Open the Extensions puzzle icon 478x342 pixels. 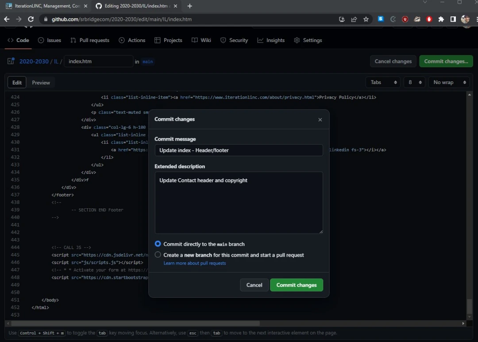point(441,19)
